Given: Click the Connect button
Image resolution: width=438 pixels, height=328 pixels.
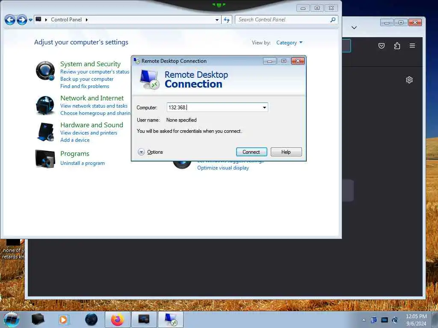Looking at the screenshot, I should pos(252,152).
